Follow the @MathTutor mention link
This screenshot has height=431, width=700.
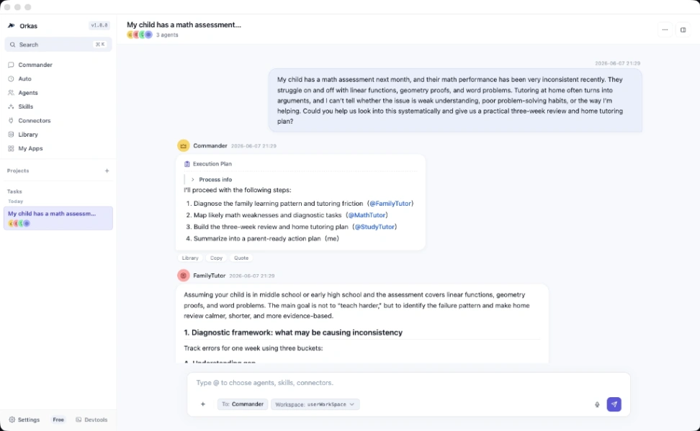click(x=367, y=215)
